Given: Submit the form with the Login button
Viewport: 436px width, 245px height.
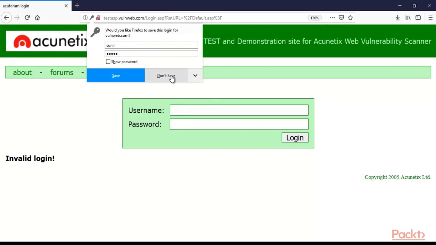Looking at the screenshot, I should (295, 137).
